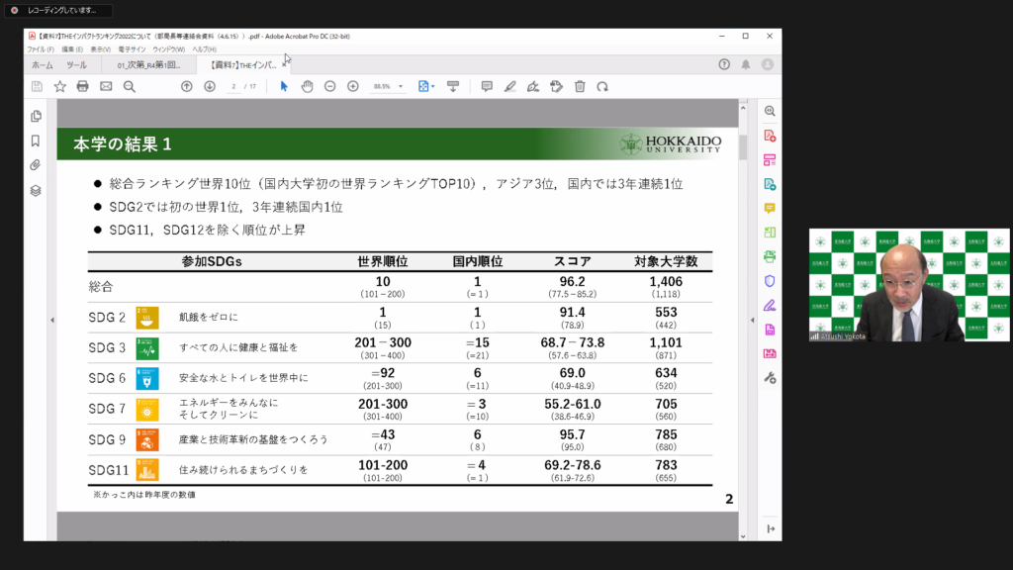1013x570 pixels.
Task: Add a sticky note comment
Action: [x=486, y=86]
